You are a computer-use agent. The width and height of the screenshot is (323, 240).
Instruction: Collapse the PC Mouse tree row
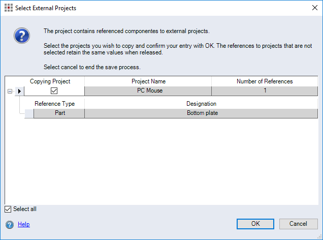(x=10, y=91)
